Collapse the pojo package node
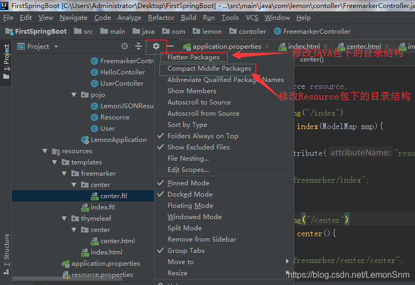This screenshot has height=285, width=415. pos(74,95)
